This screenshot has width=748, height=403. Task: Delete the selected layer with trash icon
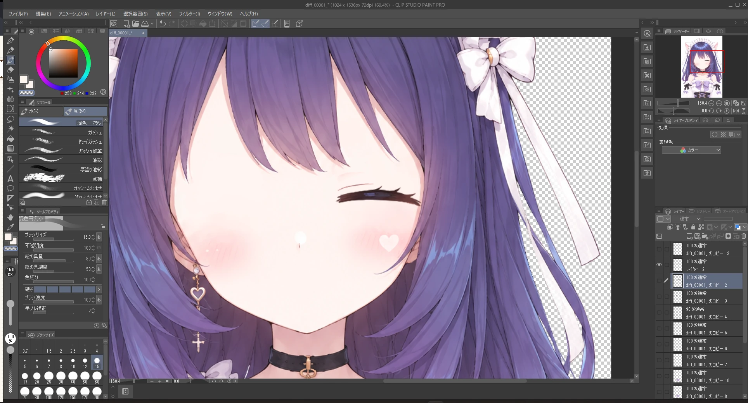click(744, 236)
